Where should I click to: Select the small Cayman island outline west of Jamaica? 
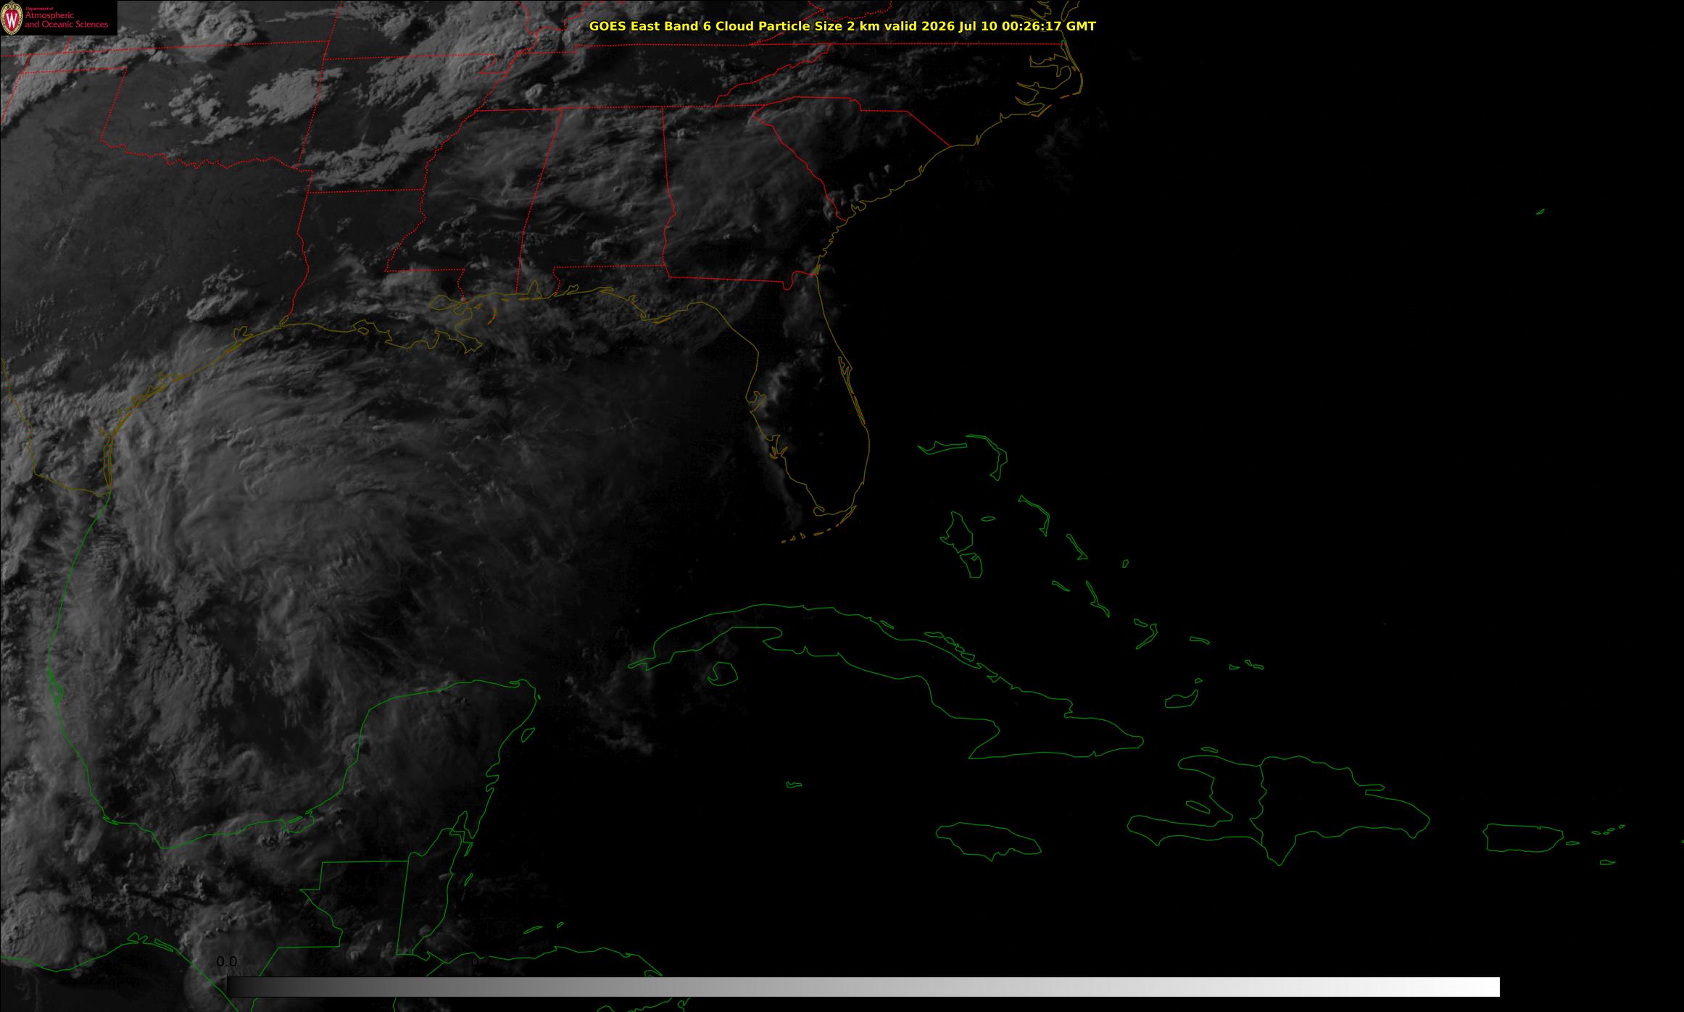pos(795,785)
